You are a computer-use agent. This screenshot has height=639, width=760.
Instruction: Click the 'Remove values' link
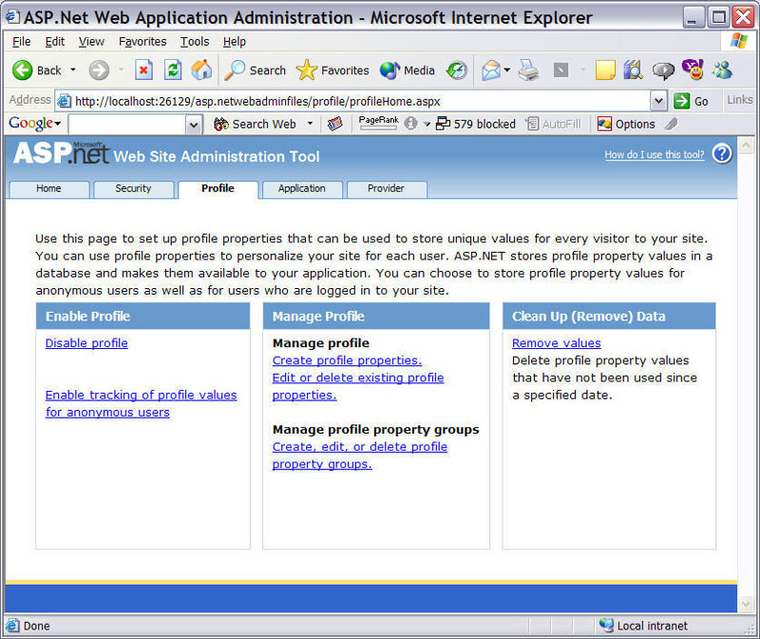[557, 343]
